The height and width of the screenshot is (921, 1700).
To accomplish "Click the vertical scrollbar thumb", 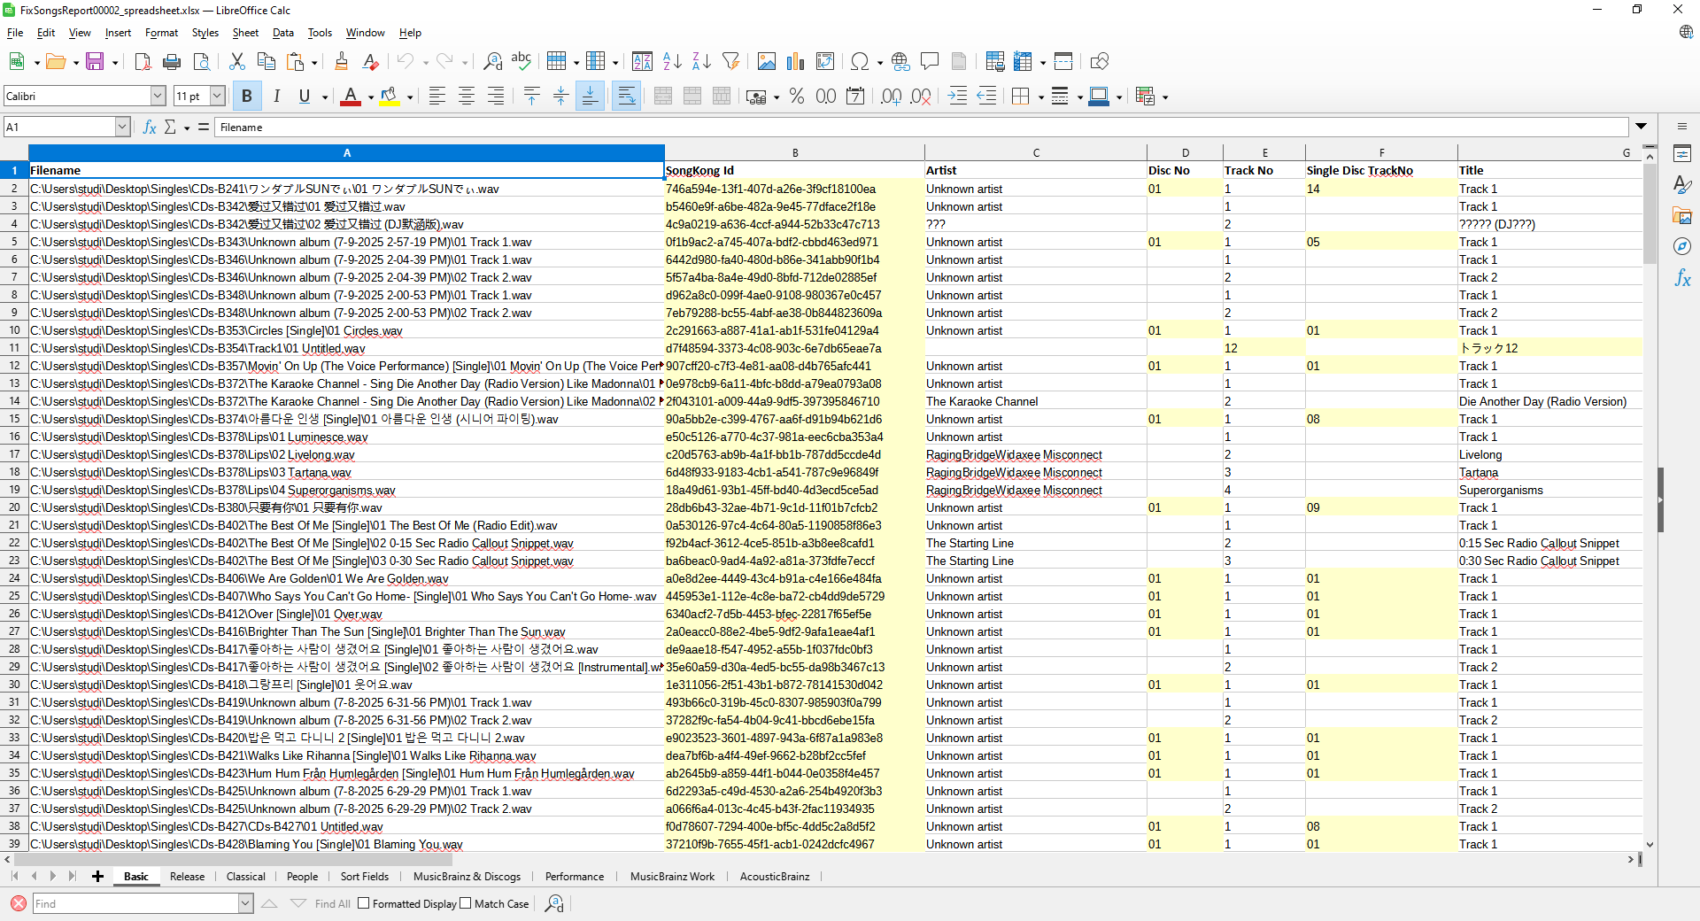I will (x=1650, y=213).
